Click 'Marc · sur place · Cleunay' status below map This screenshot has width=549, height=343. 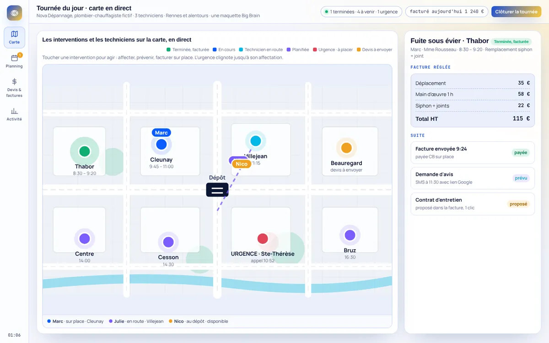tap(75, 322)
